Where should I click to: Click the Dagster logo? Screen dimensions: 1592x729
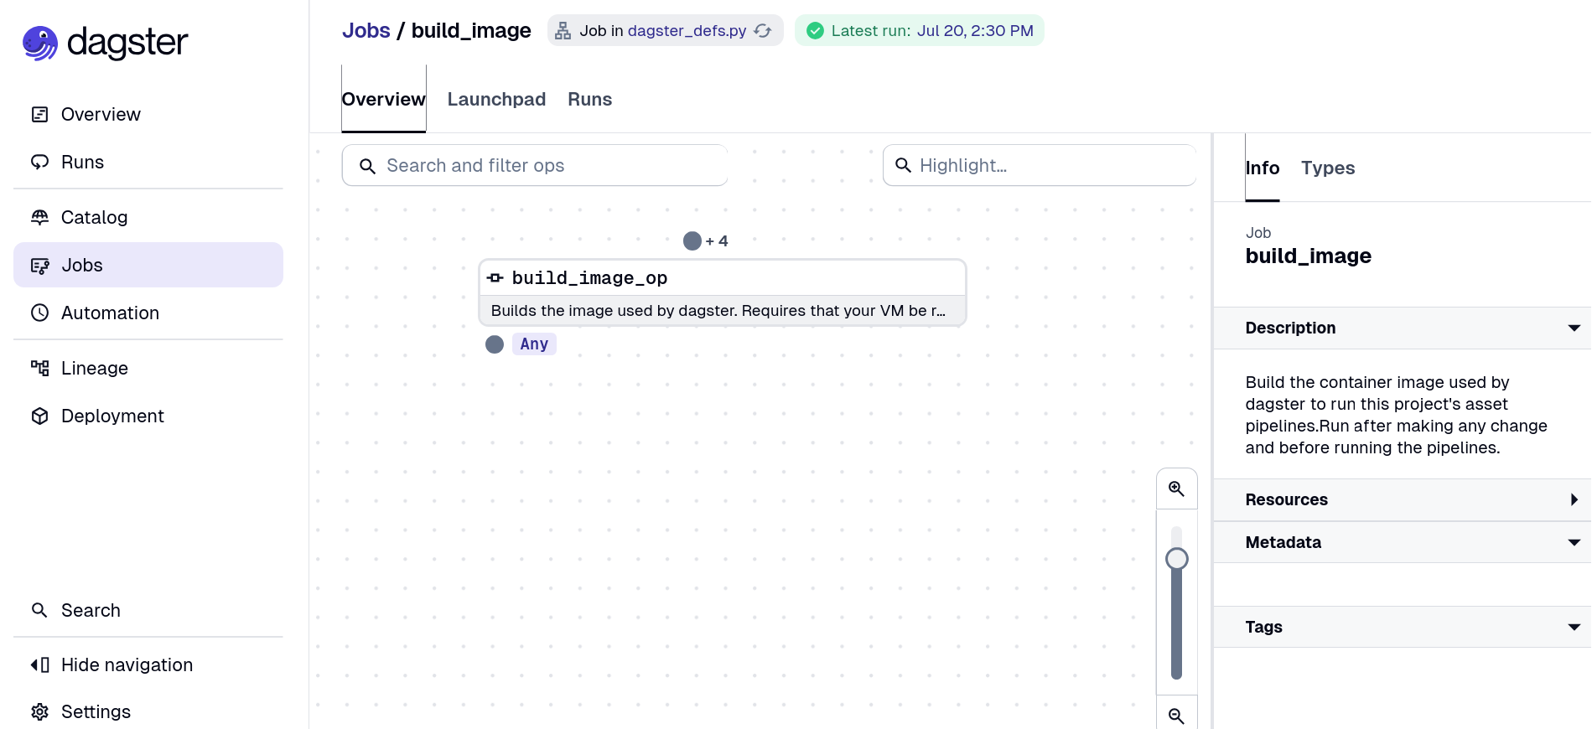[x=106, y=43]
